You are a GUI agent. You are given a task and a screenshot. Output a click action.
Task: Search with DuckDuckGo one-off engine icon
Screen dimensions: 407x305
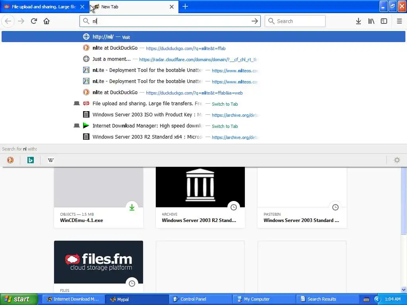[x=10, y=160]
